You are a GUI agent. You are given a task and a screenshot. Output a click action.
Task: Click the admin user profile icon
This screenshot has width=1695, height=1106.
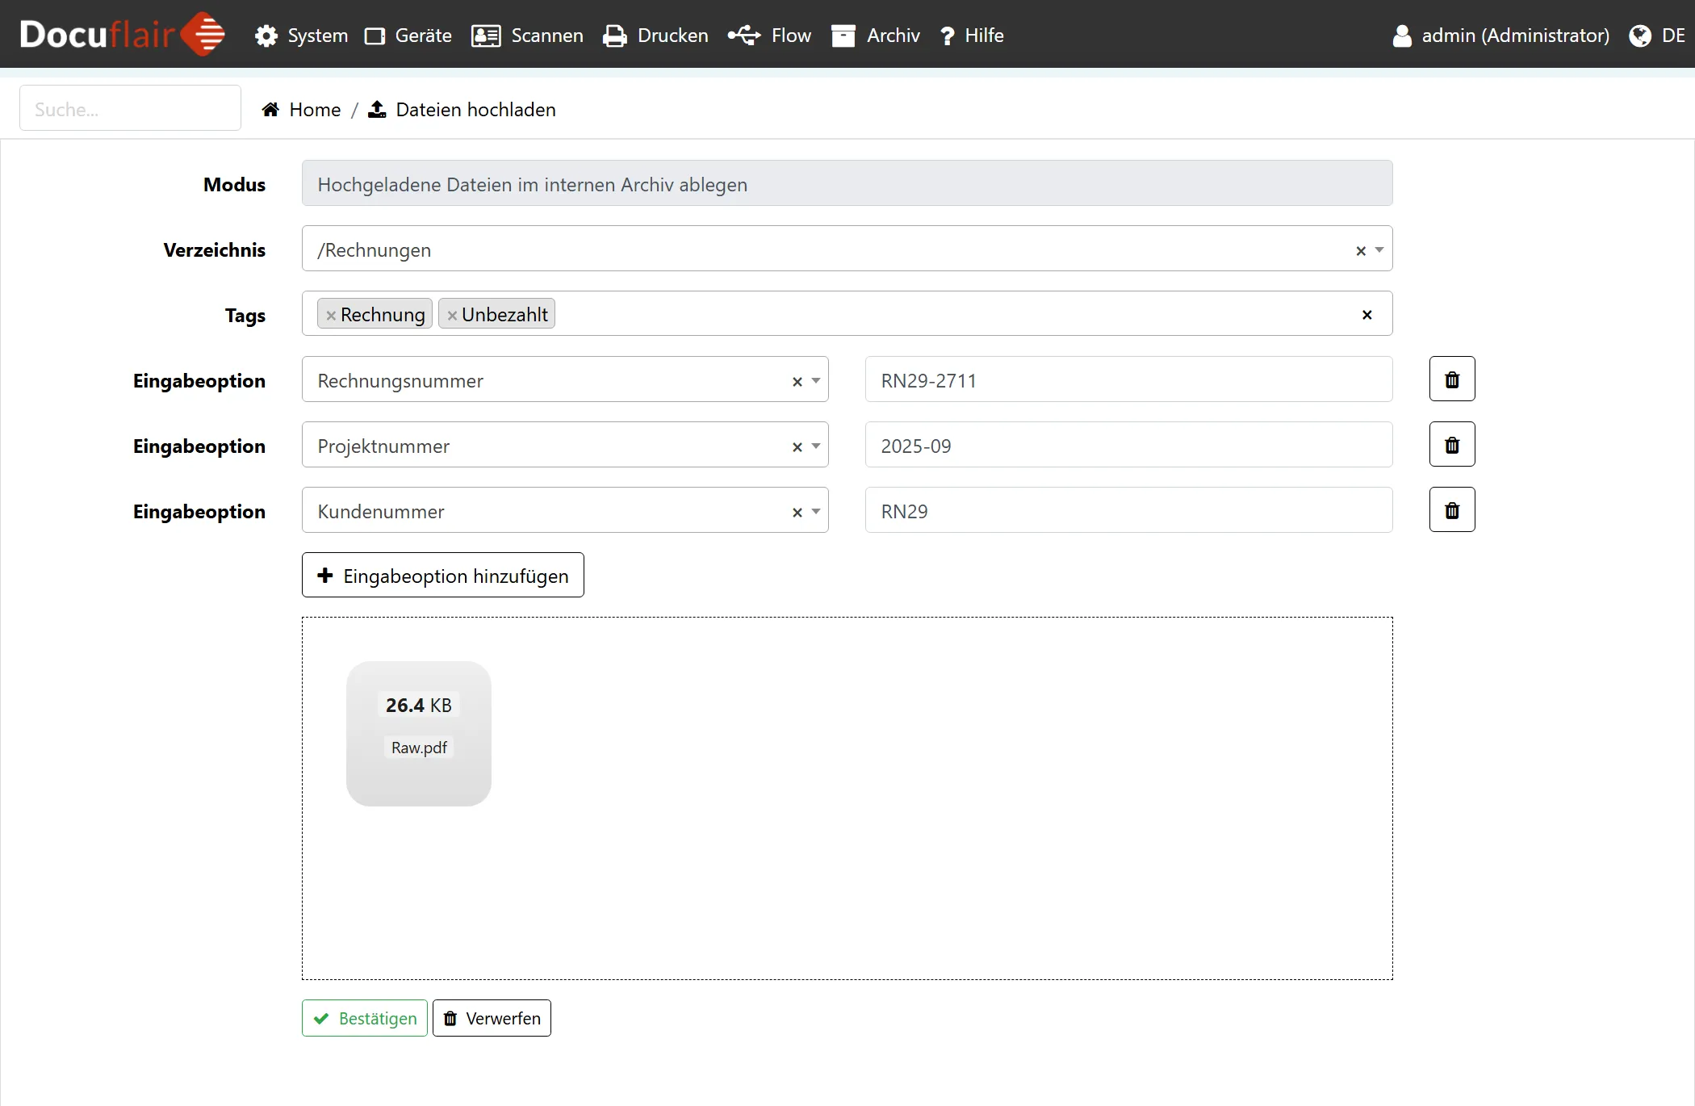tap(1402, 36)
